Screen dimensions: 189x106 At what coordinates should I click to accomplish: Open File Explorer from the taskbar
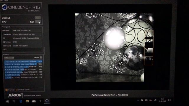click(x=27, y=101)
